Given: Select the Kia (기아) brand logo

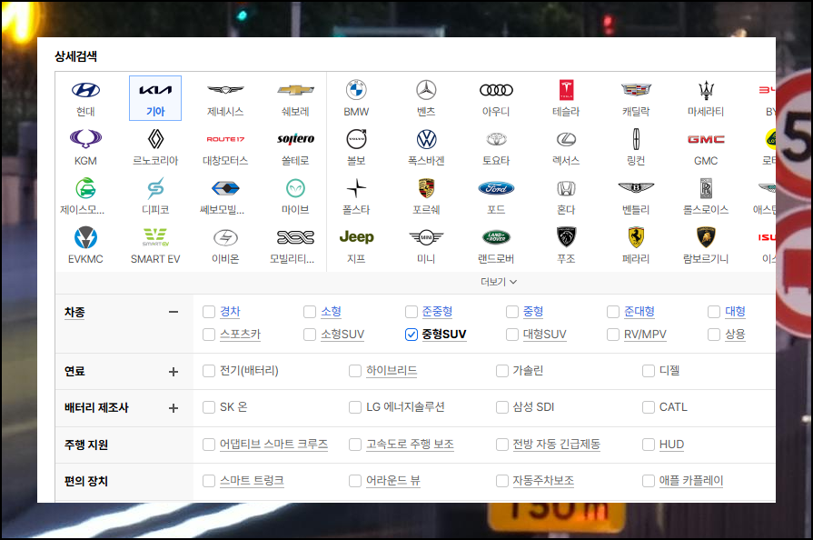Looking at the screenshot, I should coord(155,90).
